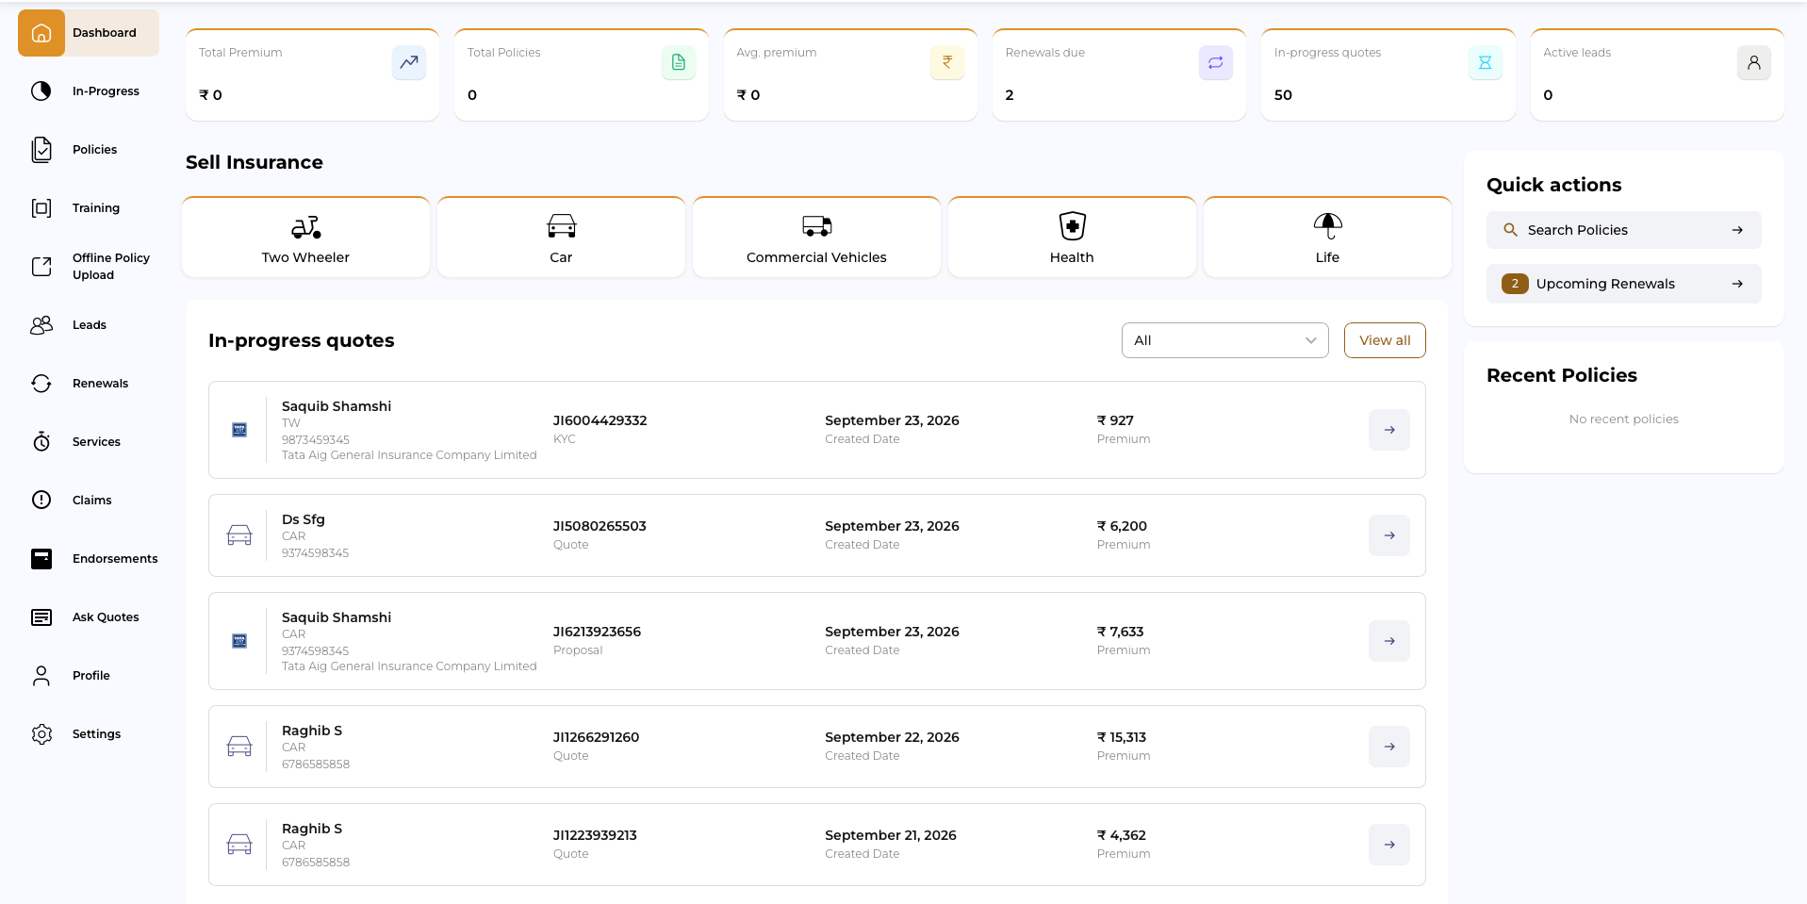
Task: Click the Life umbrella icon
Action: 1328,225
